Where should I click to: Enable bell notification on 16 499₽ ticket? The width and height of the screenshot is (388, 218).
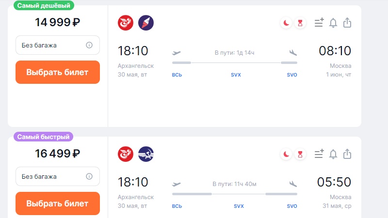click(x=333, y=154)
